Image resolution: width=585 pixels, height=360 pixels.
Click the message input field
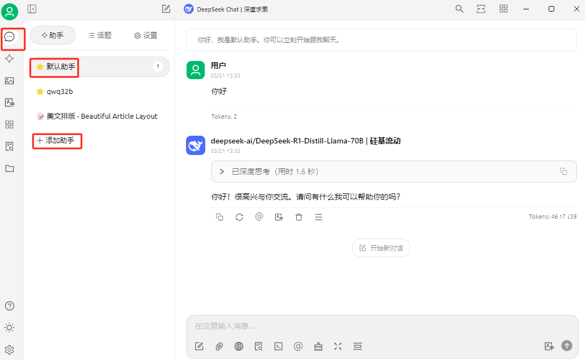coord(382,326)
